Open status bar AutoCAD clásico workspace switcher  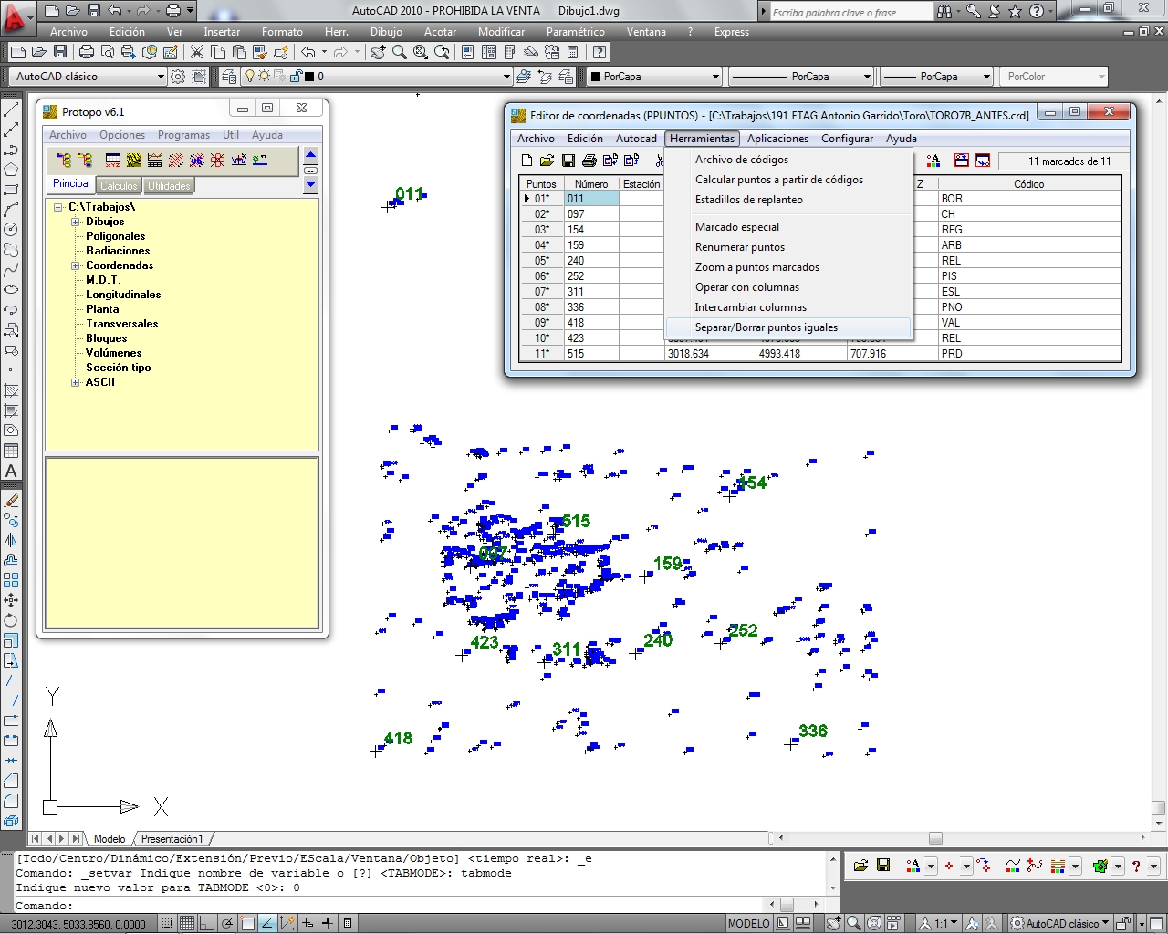click(1060, 923)
